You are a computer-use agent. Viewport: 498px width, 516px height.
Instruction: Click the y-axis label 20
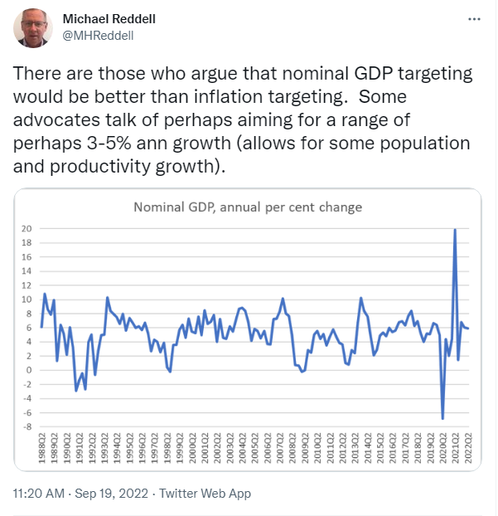coord(27,228)
